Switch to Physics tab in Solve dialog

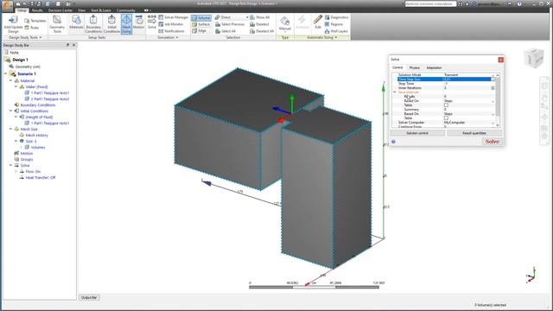pyautogui.click(x=415, y=67)
